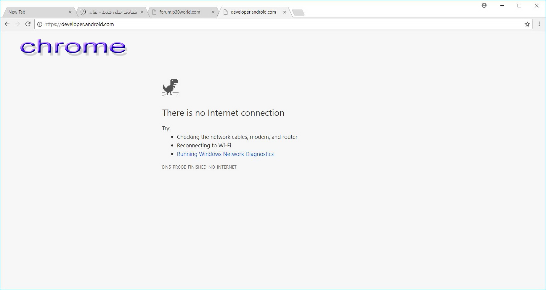The image size is (546, 290).
Task: Open a new tab with the new-tab button
Action: (x=298, y=12)
